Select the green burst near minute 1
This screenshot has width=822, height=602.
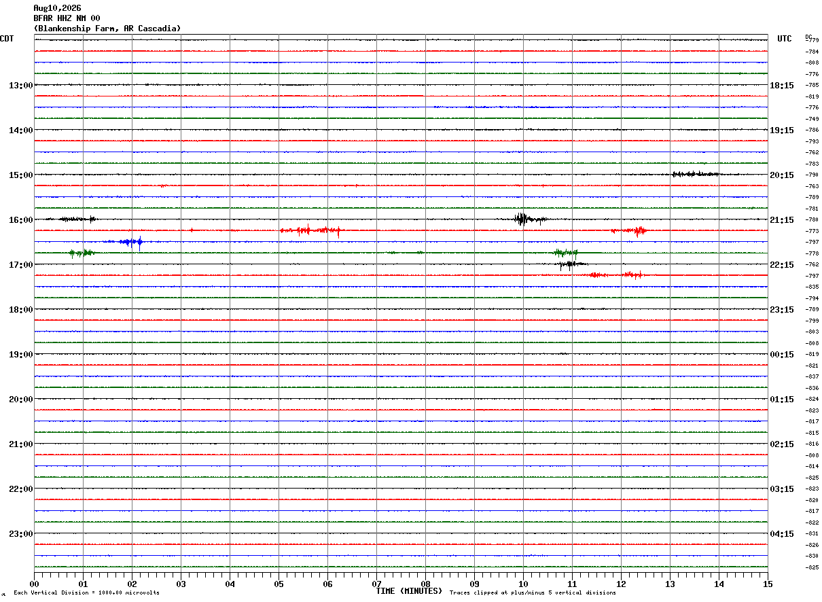coord(82,253)
